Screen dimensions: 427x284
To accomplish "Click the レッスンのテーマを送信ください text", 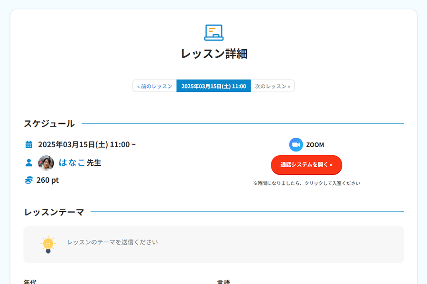I will point(112,242).
